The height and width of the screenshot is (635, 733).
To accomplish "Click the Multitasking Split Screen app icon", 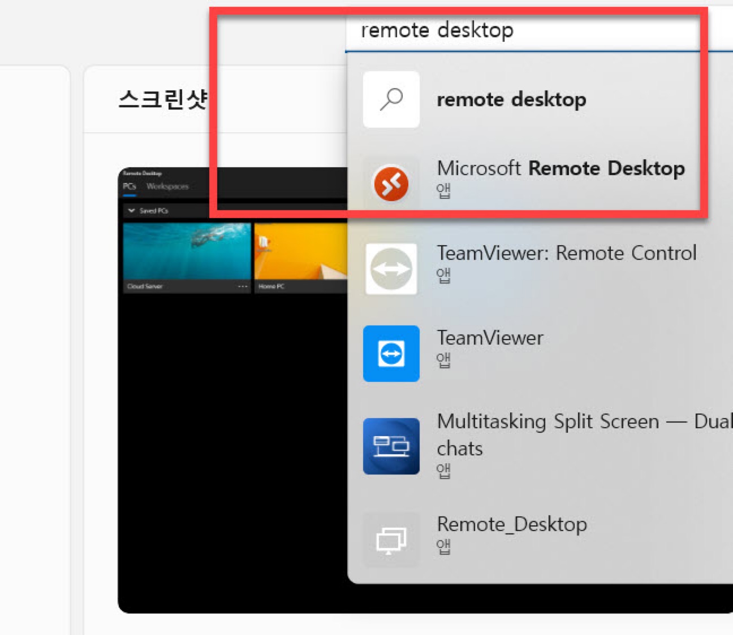I will pos(391,446).
